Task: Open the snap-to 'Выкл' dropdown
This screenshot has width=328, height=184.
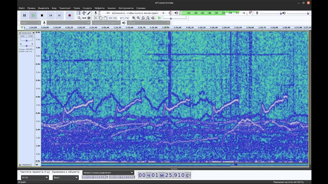Action: pyautogui.click(x=65, y=177)
